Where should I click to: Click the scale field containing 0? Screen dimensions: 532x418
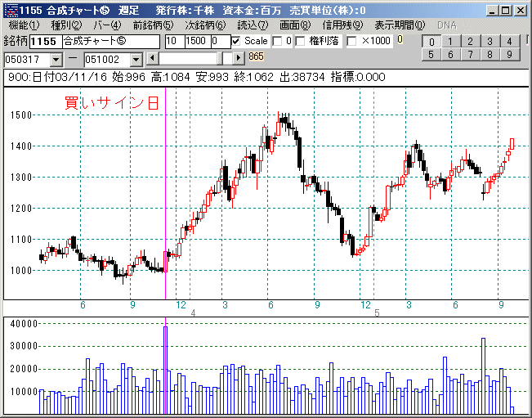pyautogui.click(x=221, y=42)
